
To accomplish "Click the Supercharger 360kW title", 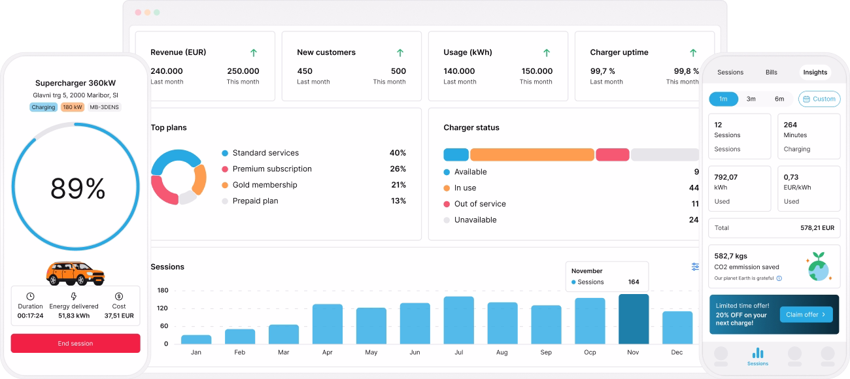I will tap(75, 83).
